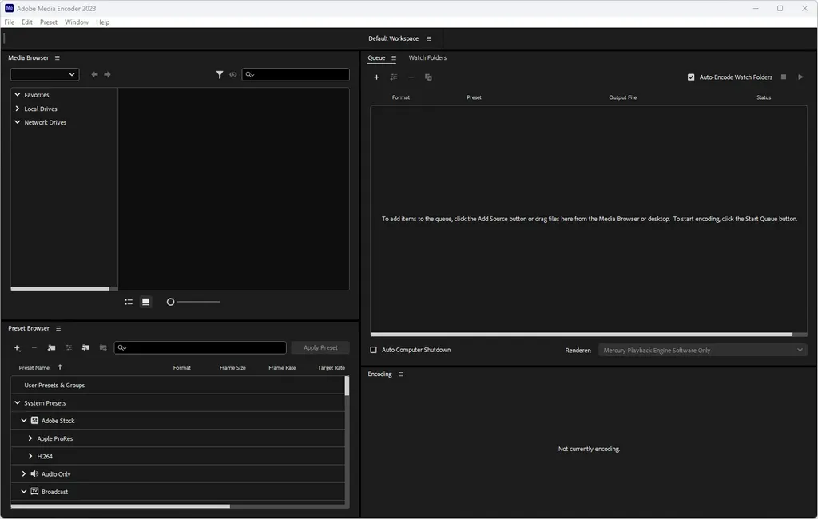Click the Frame Size column header

232,368
